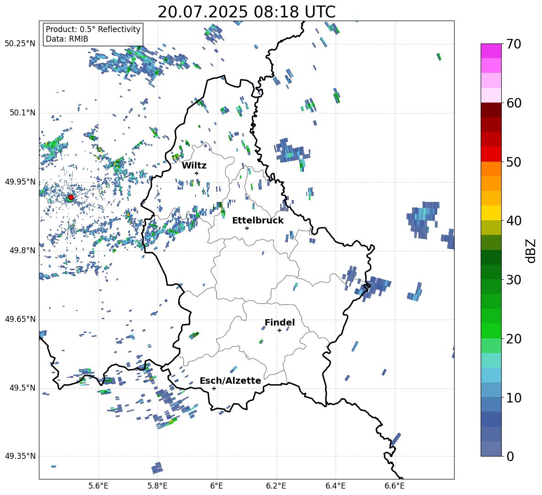542x495 pixels.
Task: Click the longitude label 5.8°E
Action: [x=157, y=486]
